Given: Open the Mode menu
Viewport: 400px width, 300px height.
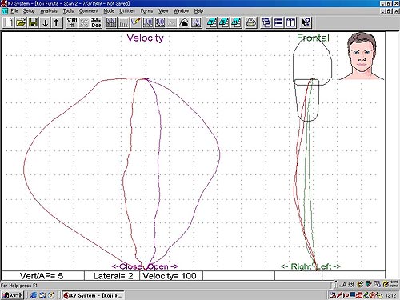Looking at the screenshot, I should (109, 11).
